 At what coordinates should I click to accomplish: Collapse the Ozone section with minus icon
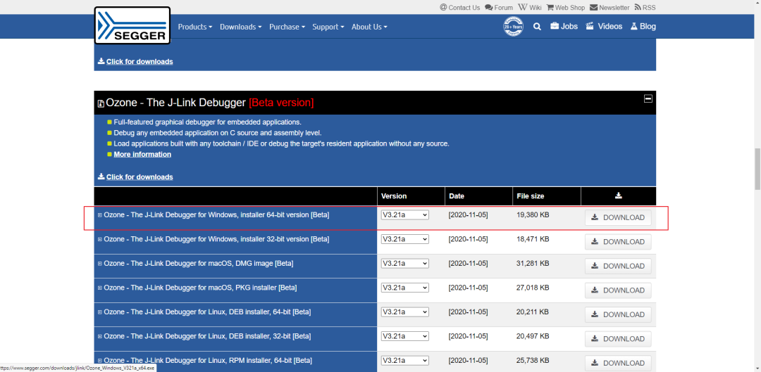[x=648, y=98]
